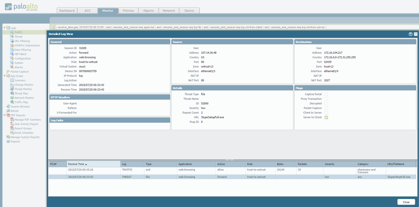Viewport: 419px width, 207px height.
Task: Click the Botnet icon in sidebar
Action: point(8,111)
